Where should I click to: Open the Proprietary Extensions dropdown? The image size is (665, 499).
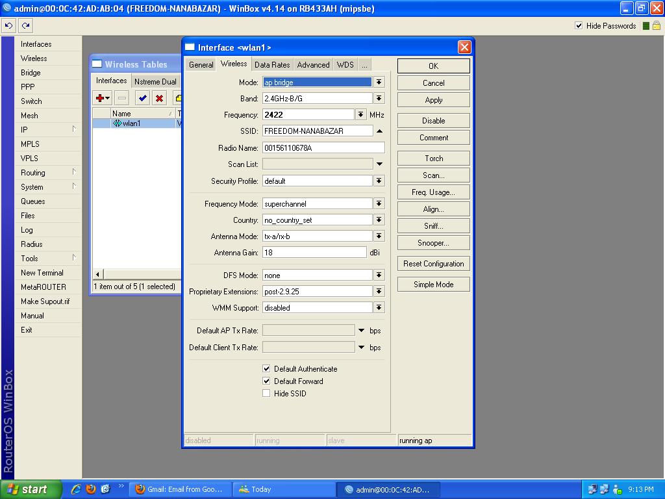click(379, 291)
